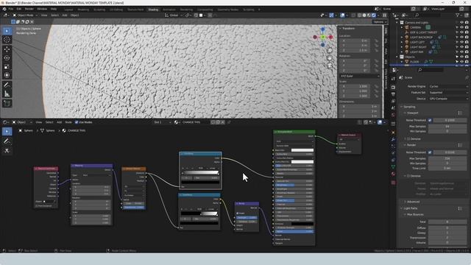The width and height of the screenshot is (471, 265).
Task: Enable Render Denoise checkbox
Action: coord(408,176)
